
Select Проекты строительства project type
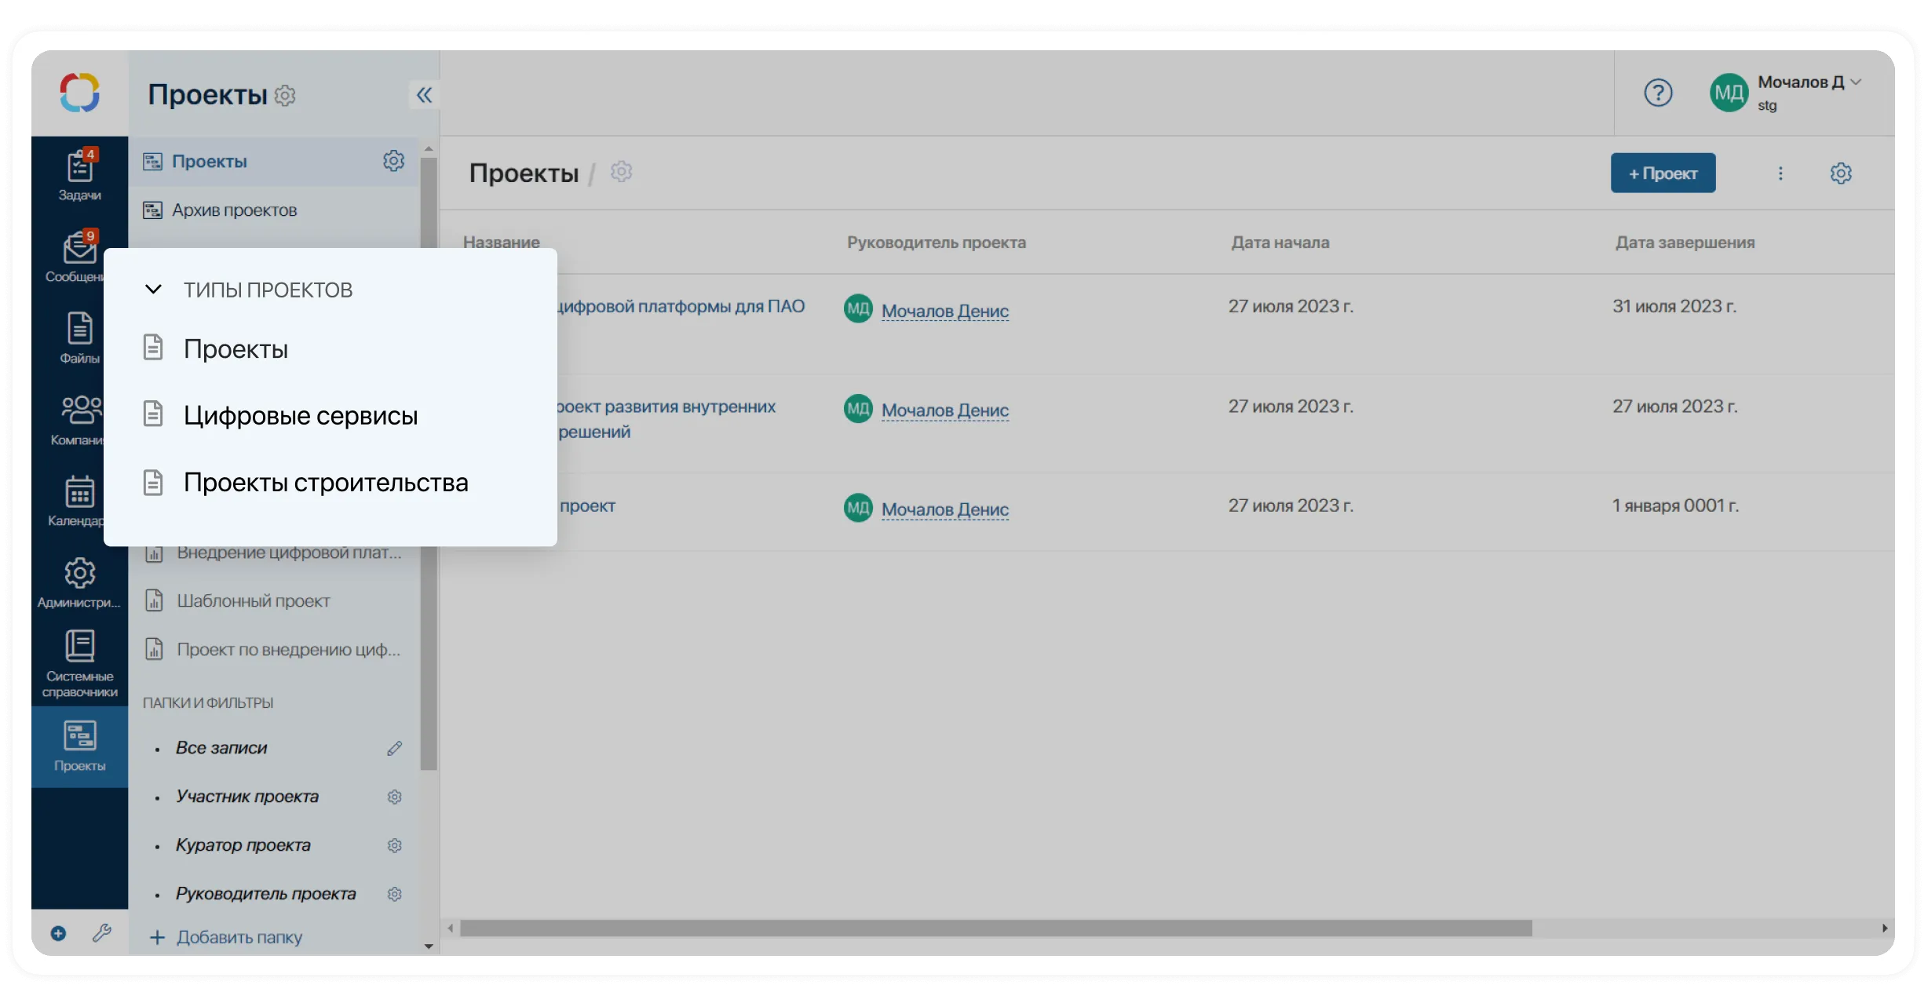pyautogui.click(x=325, y=482)
